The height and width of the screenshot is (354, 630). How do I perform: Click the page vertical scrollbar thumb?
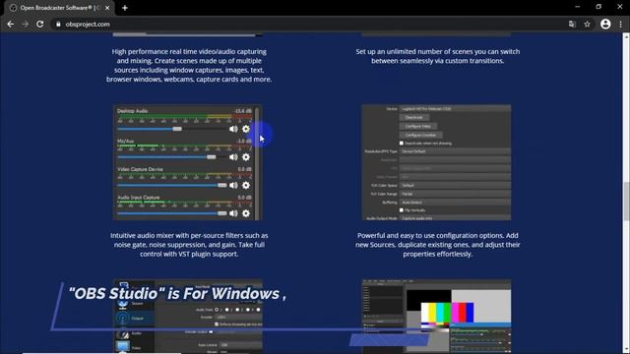point(626,201)
